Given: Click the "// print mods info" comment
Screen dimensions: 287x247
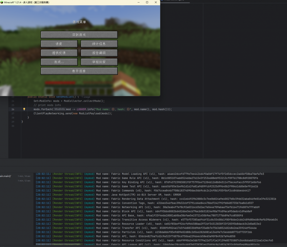Looking at the screenshot, I should [47, 105].
